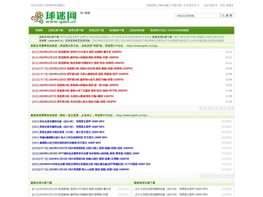Click 球迷注册 registration link
This screenshot has height=197, width=263.
(x=177, y=5)
